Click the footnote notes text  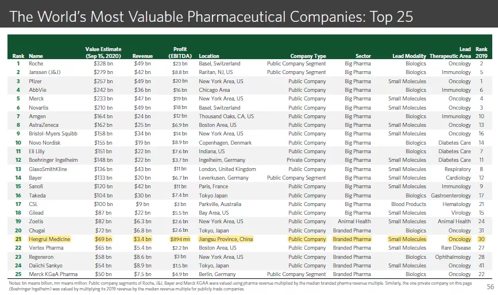[240, 286]
